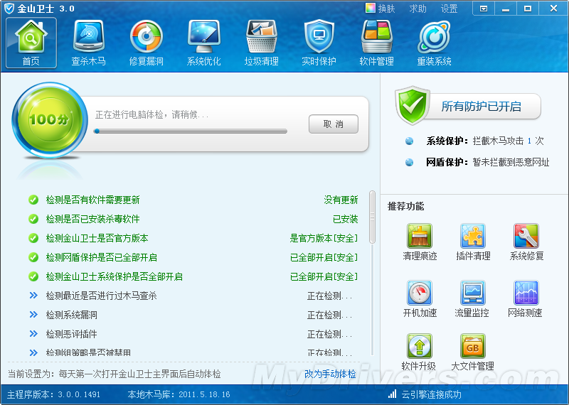Click the 金山卫士 shield logo in title bar
Image resolution: width=569 pixels, height=405 pixels.
(x=9, y=9)
